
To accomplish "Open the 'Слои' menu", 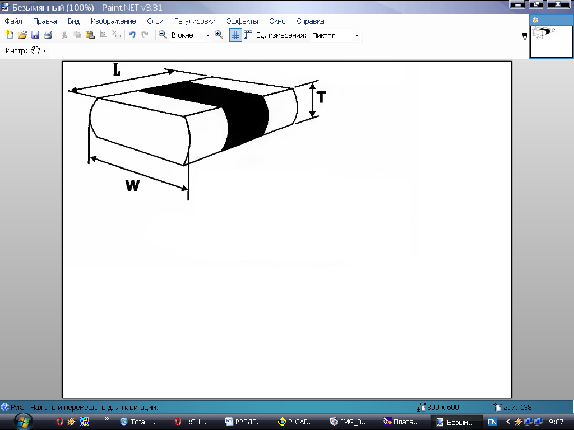I will (x=155, y=21).
